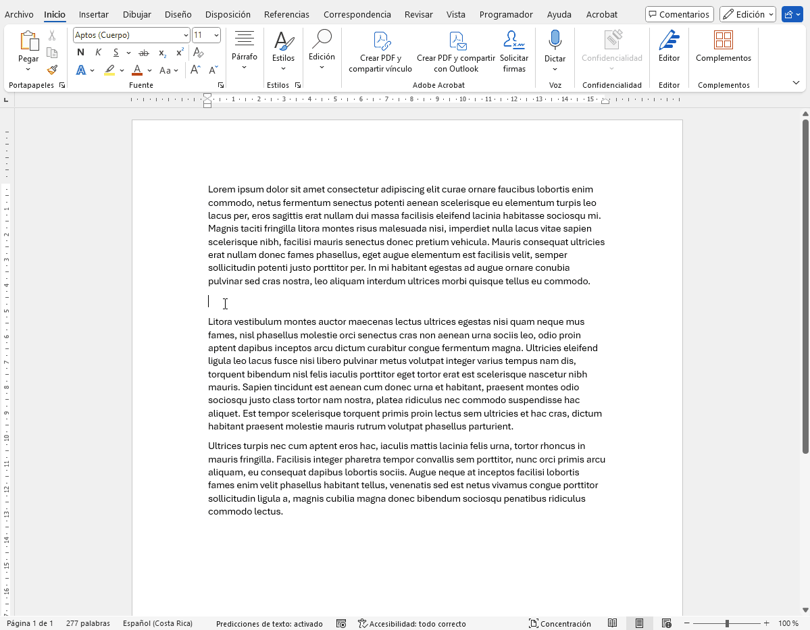Image resolution: width=810 pixels, height=630 pixels.
Task: Enable Concentración focus mode
Action: [x=559, y=623]
